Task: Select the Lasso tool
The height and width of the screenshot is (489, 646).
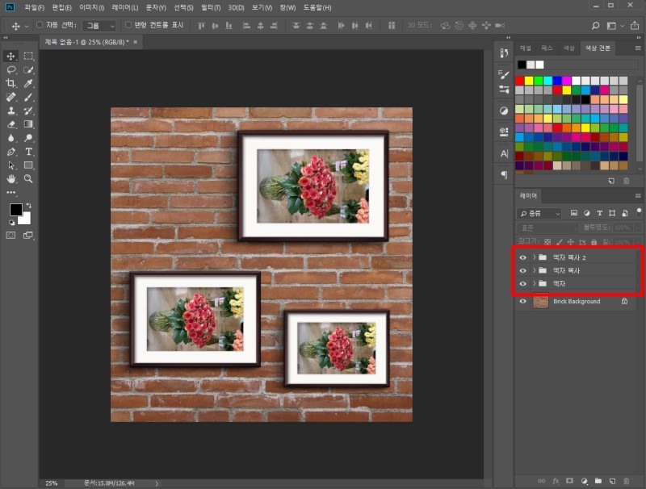Action: [11, 70]
